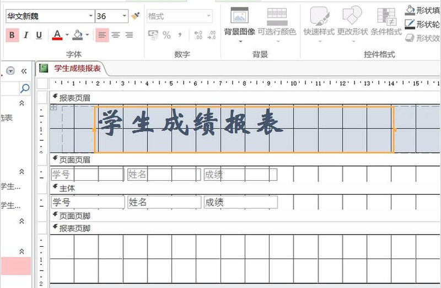This screenshot has width=441, height=288.
Task: Select the 学生成绩报表 document tab
Action: tap(77, 69)
